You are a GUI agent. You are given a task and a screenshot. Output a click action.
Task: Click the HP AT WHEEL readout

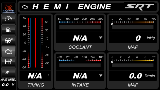point(8,82)
